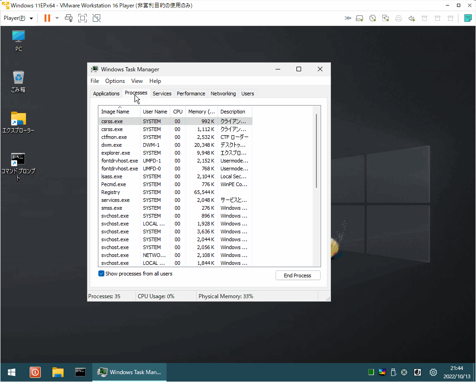The height and width of the screenshot is (382, 476).
Task: Click the VMware Tools icon in system tray
Action: click(382, 372)
